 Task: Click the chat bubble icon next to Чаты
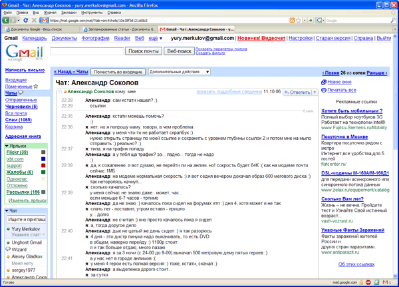pyautogui.click(x=21, y=93)
